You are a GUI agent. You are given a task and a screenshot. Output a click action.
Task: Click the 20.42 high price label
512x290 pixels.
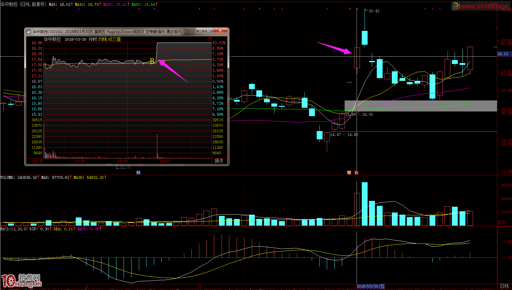374,11
